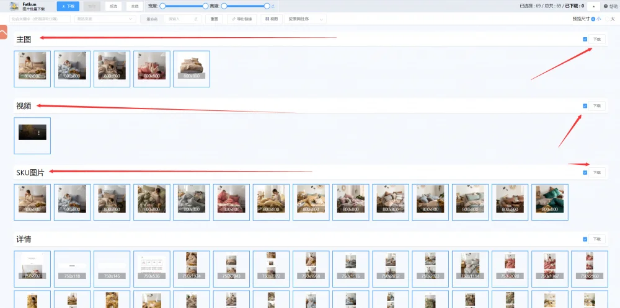Click the 高度 slider right handle
This screenshot has height=308, width=620.
pos(267,6)
